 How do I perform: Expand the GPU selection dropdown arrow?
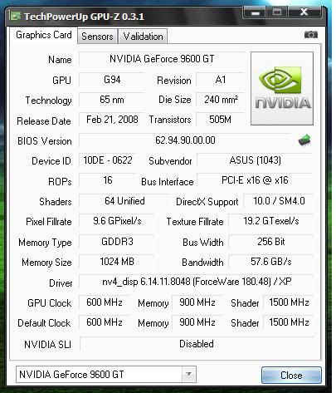(188, 375)
